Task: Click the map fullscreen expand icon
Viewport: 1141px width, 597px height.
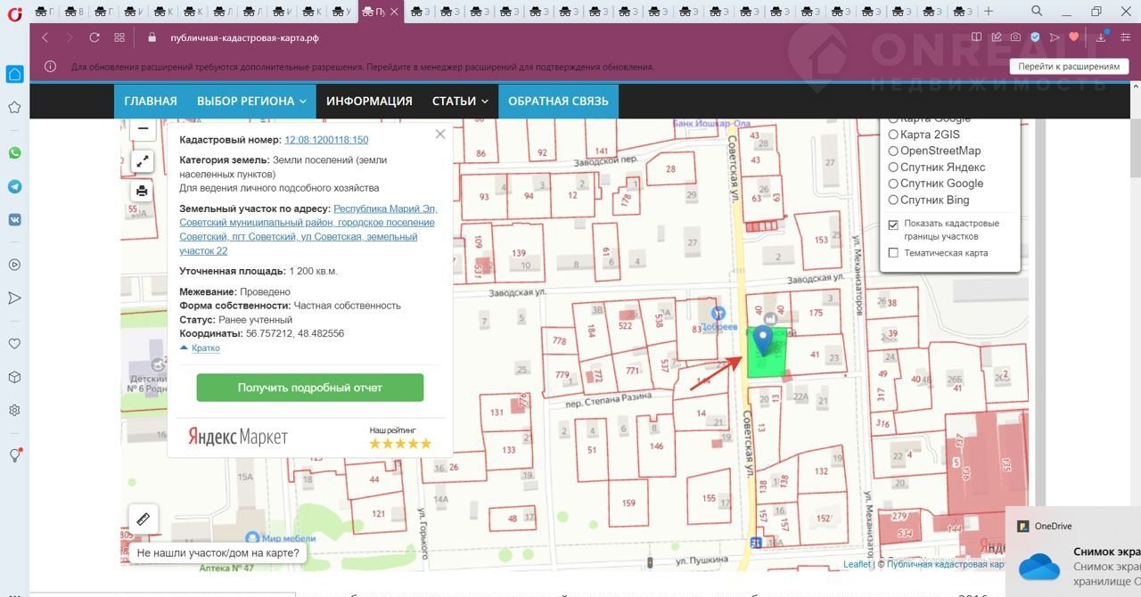Action: 143,161
